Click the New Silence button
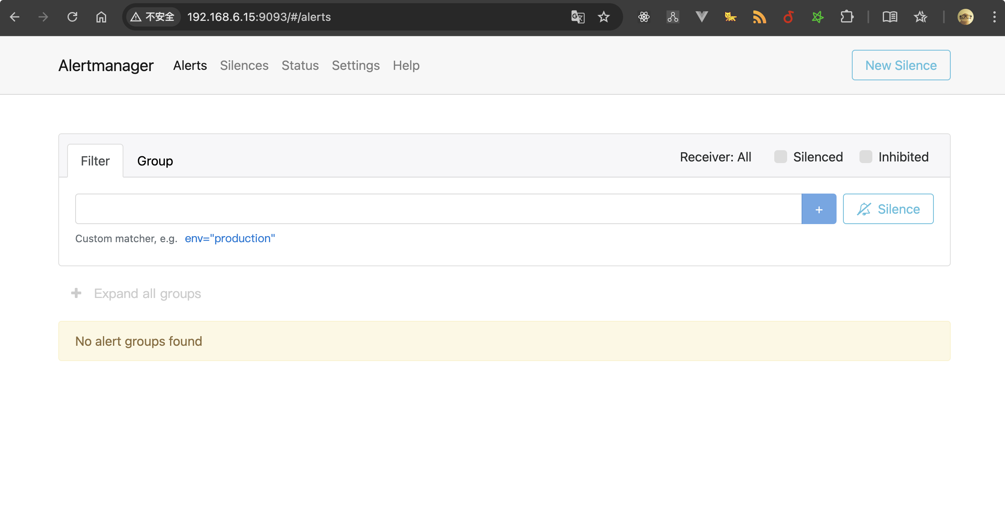 click(901, 65)
